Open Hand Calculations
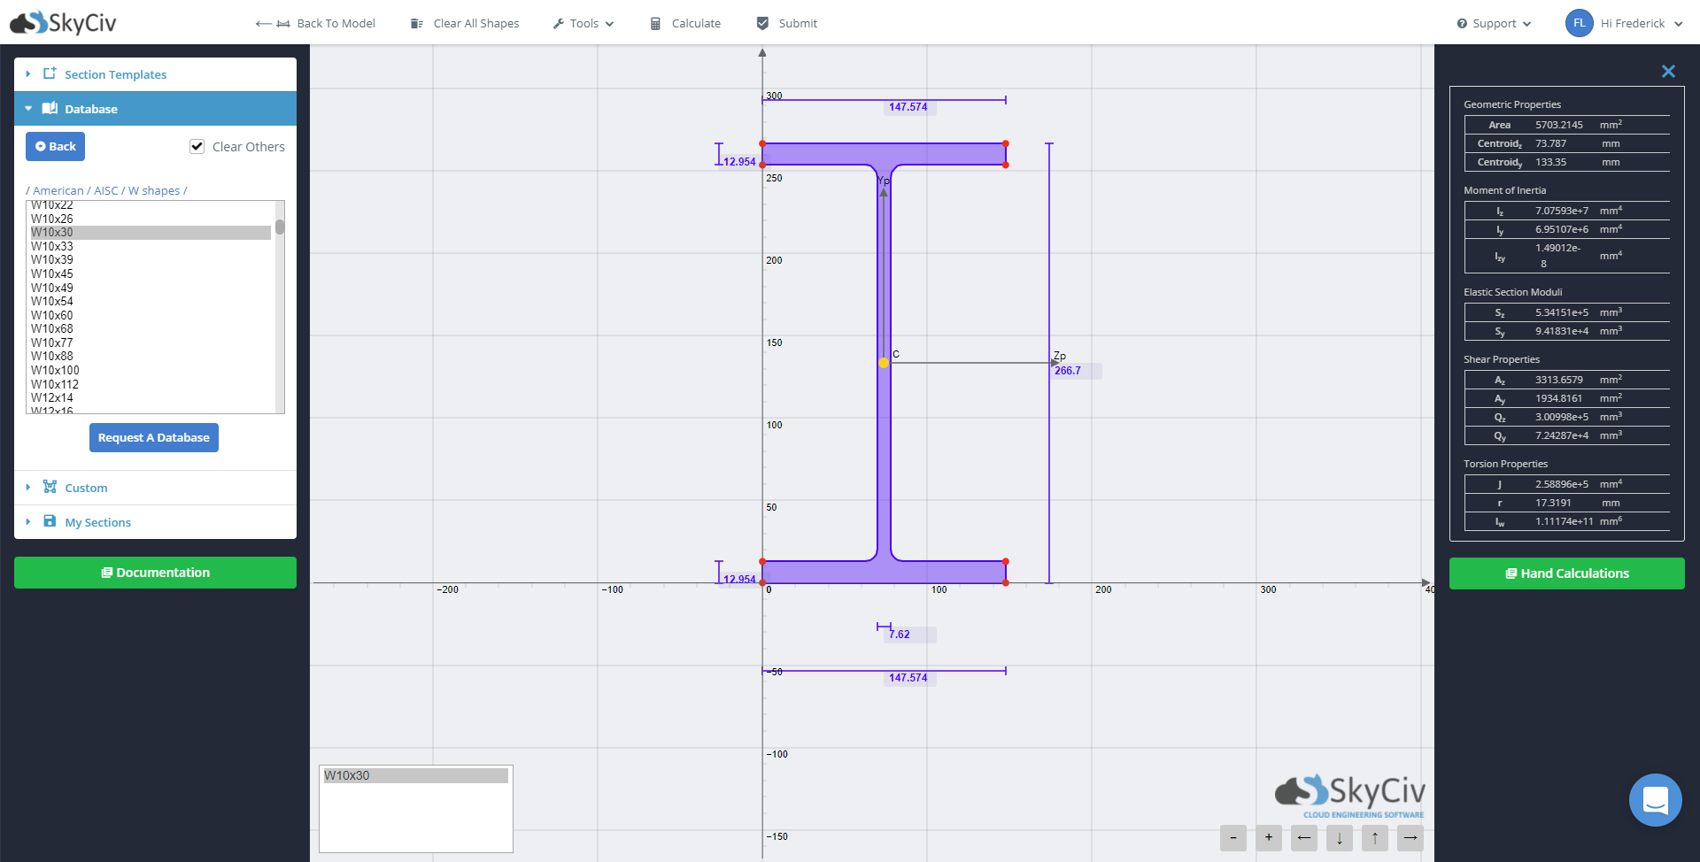Screen dimensions: 1700x862 point(1566,573)
